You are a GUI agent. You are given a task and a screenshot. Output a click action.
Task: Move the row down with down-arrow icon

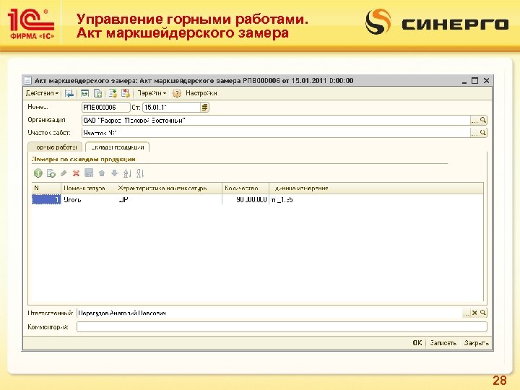(x=114, y=173)
